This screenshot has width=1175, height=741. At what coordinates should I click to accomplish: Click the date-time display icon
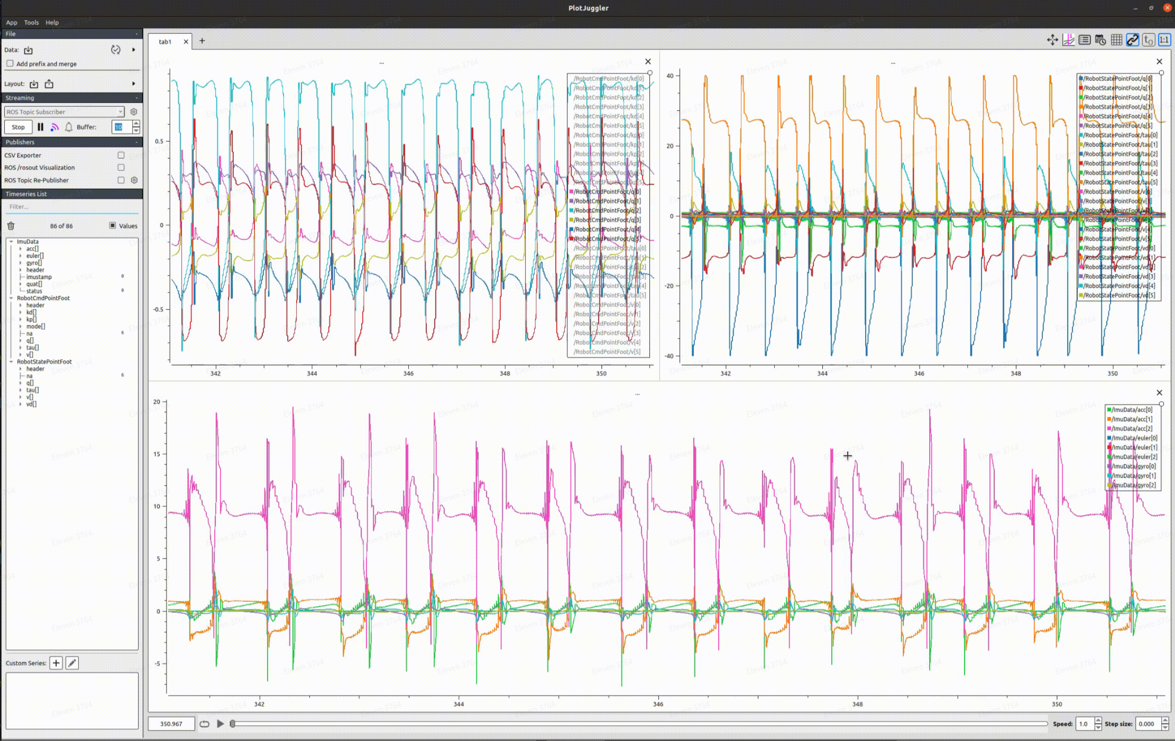point(1100,40)
